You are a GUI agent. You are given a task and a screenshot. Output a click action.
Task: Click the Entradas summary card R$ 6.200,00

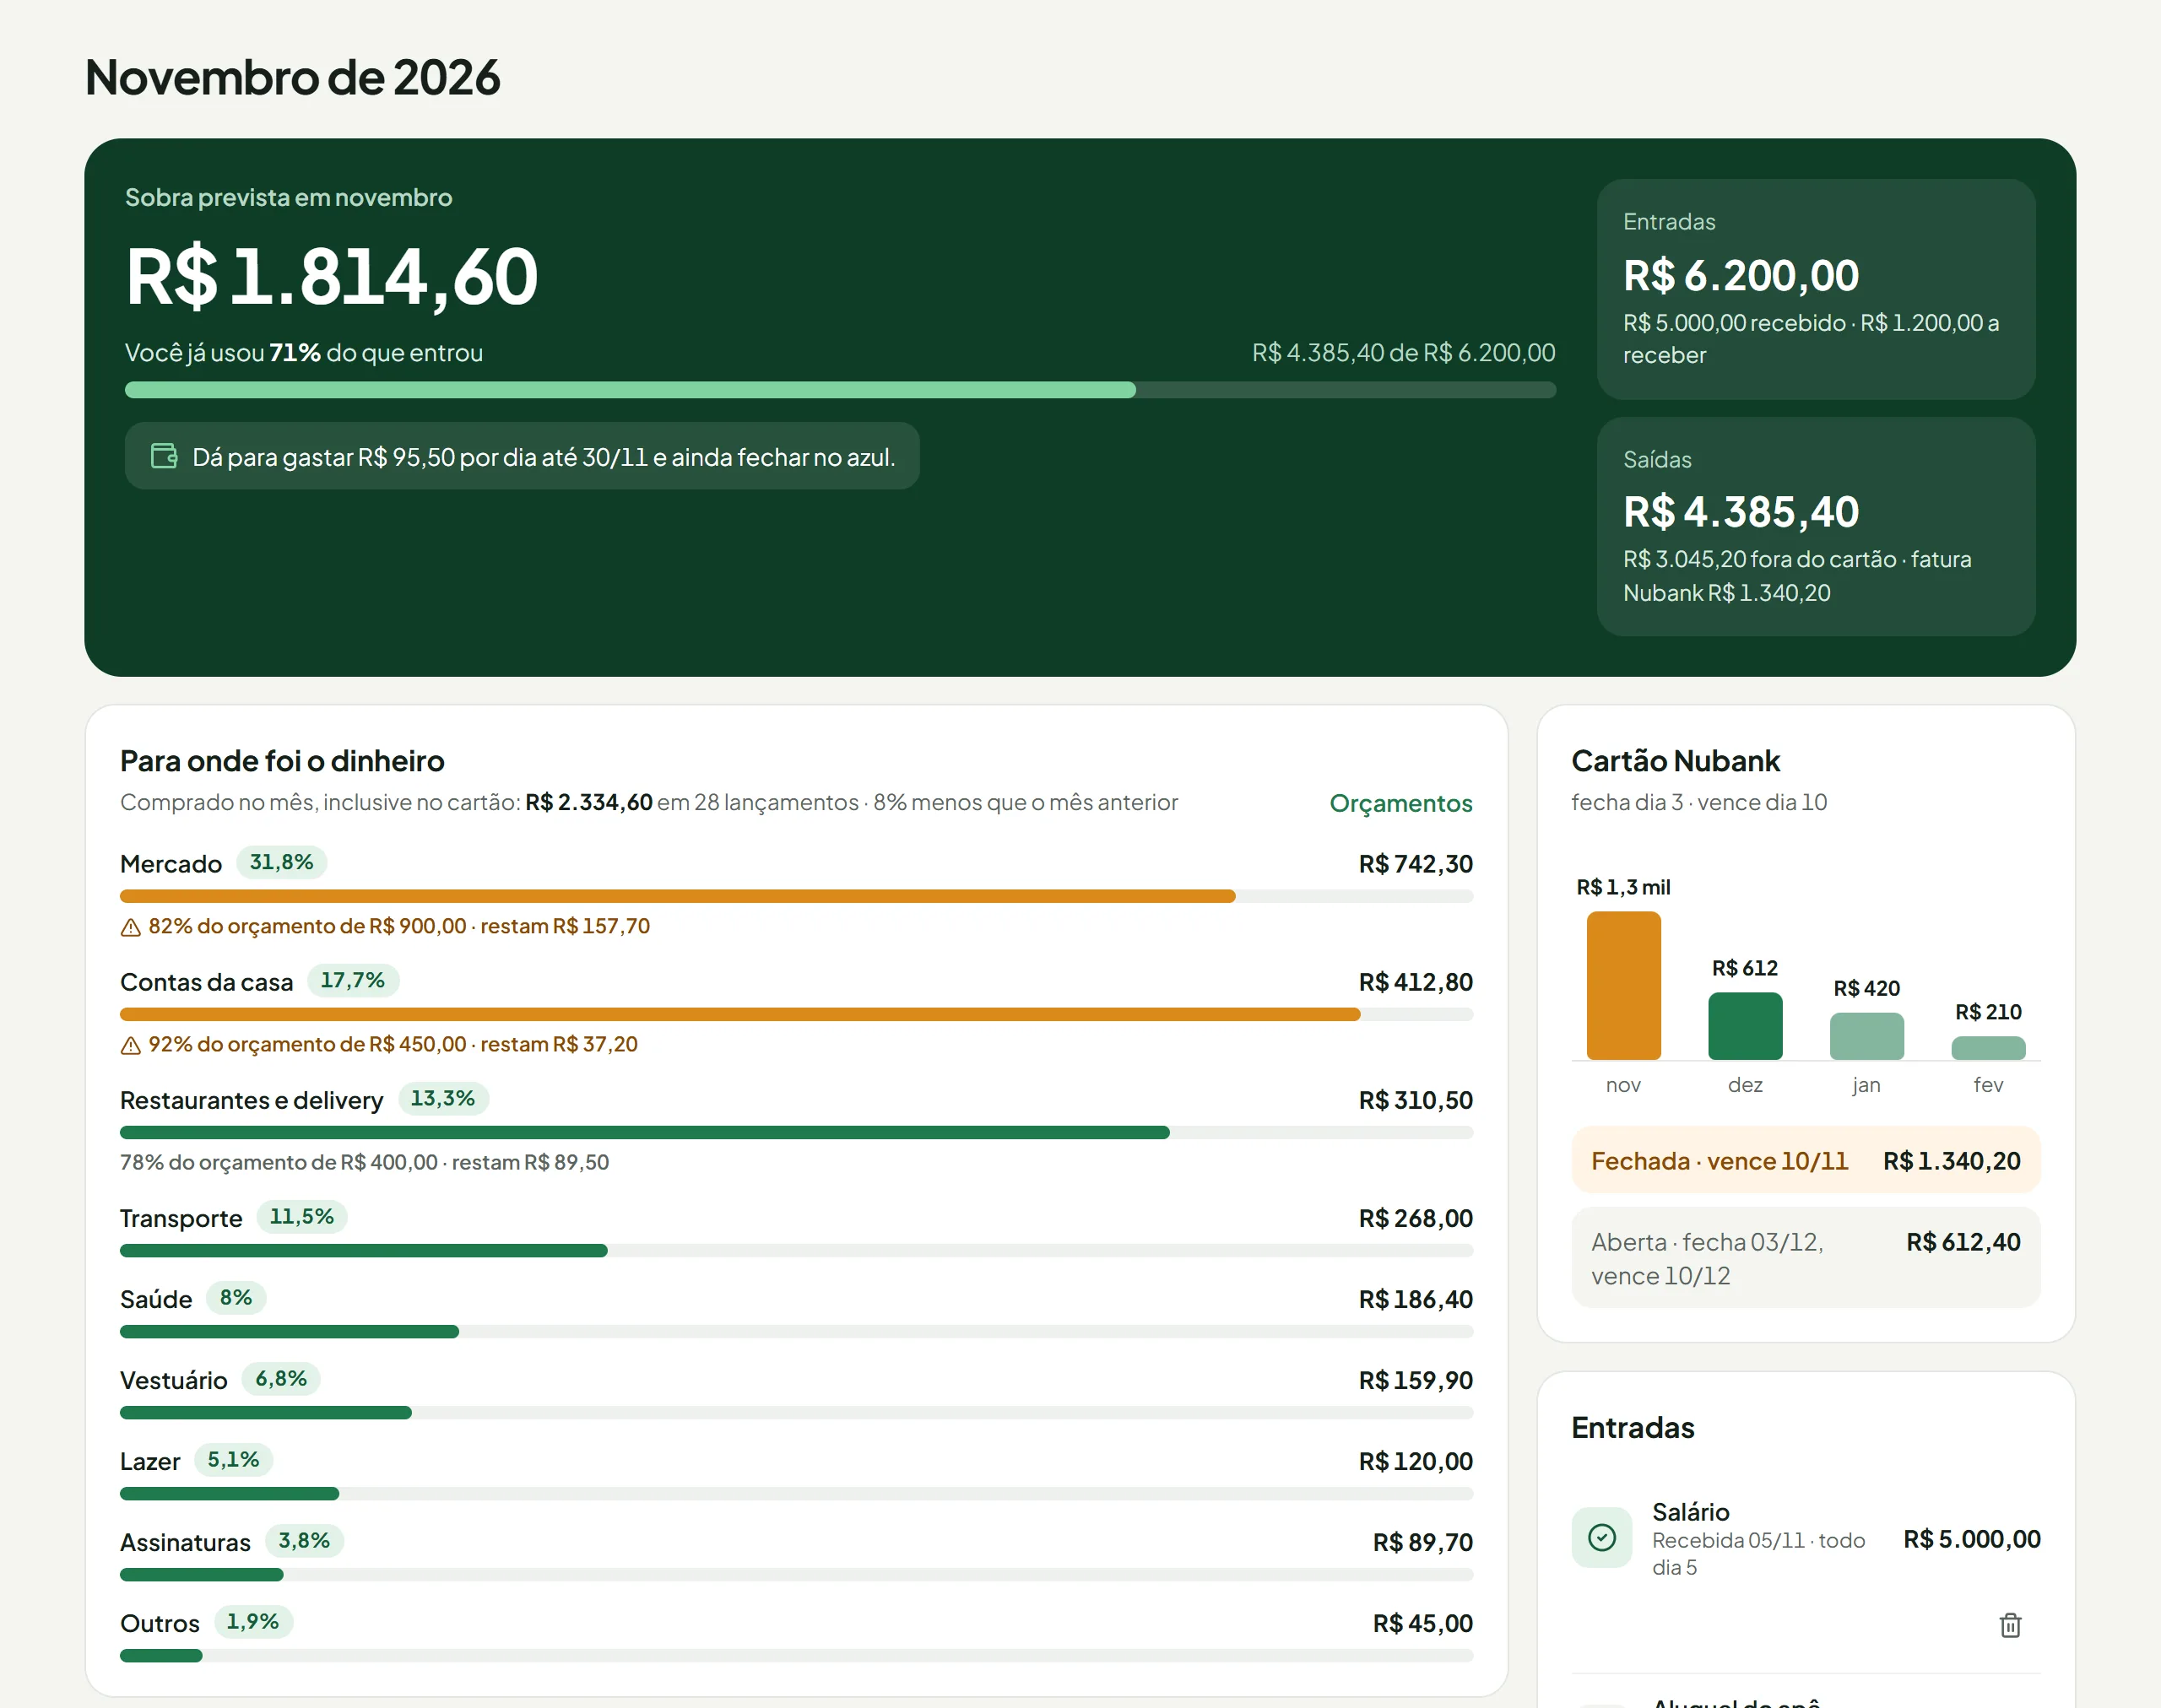point(1816,289)
